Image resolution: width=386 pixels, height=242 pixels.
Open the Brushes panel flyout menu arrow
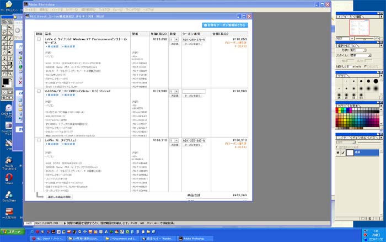(381, 76)
